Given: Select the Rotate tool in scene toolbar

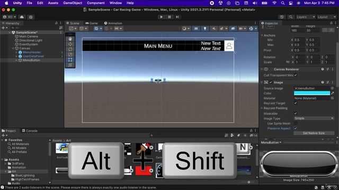Looking at the screenshot, I should [x=70, y=49].
